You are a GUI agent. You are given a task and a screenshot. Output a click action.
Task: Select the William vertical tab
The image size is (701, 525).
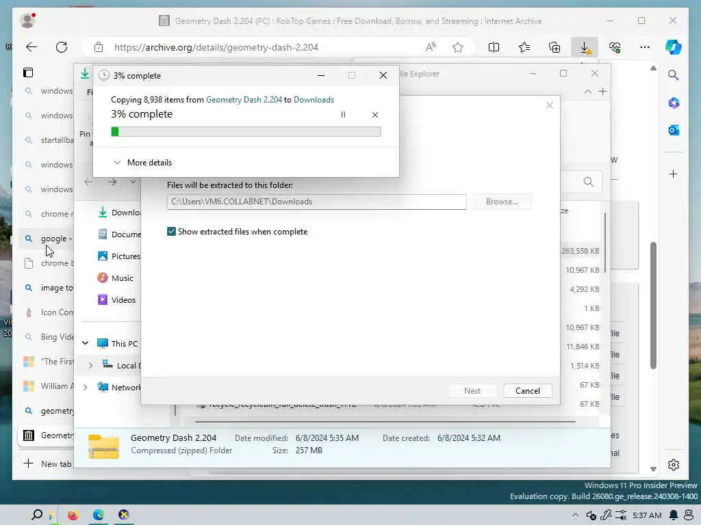click(x=47, y=386)
